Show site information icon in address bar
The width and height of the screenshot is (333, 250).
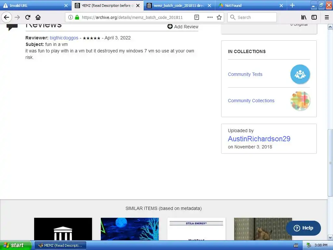click(71, 17)
